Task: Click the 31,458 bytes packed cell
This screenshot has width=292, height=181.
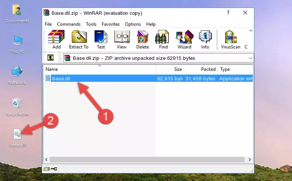Action: point(200,78)
